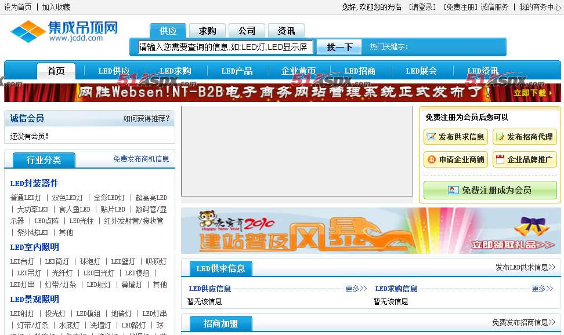Open 诚信服务 link

tap(494, 7)
